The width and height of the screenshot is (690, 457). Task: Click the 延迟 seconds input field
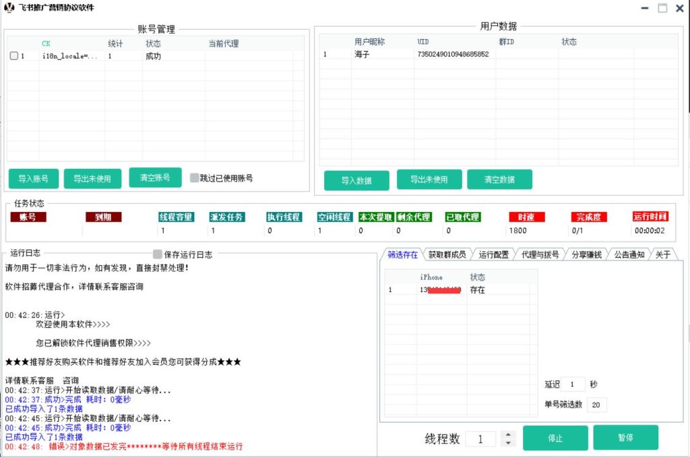[573, 384]
